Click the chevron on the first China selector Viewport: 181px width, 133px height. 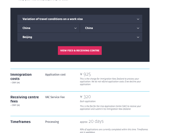75,28
